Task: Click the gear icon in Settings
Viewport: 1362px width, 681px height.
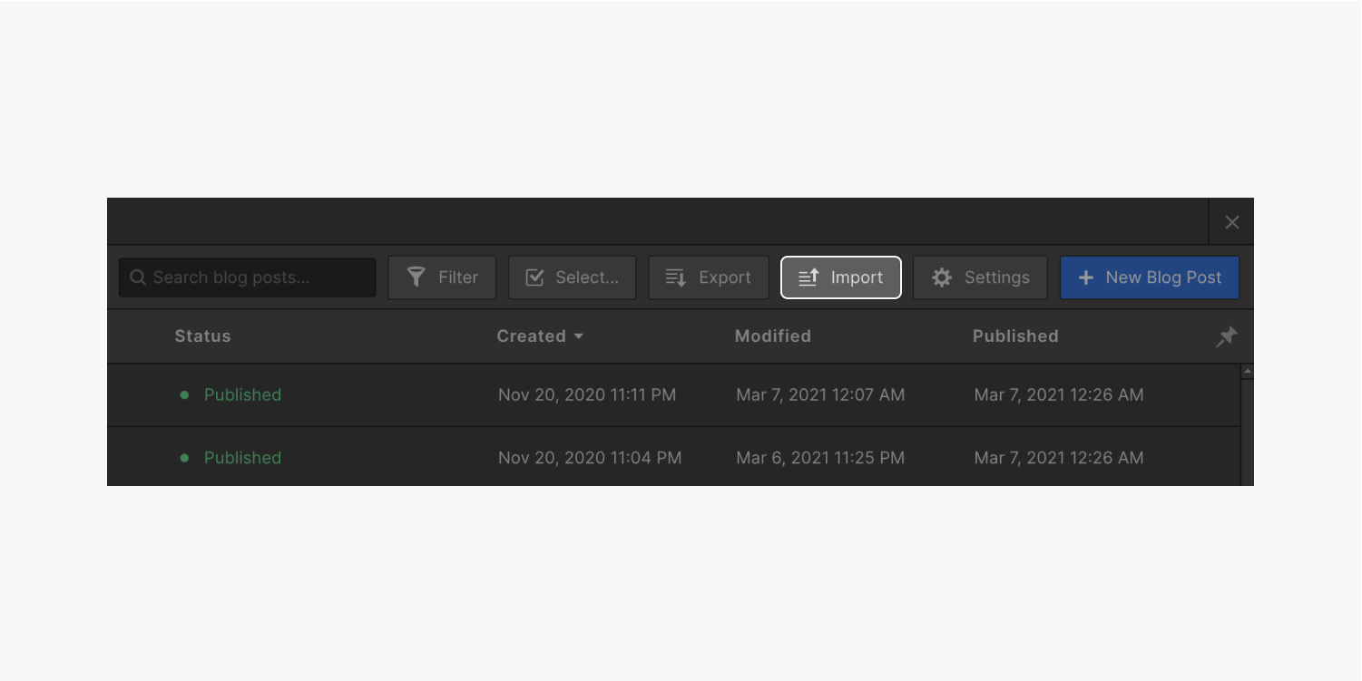Action: (942, 277)
